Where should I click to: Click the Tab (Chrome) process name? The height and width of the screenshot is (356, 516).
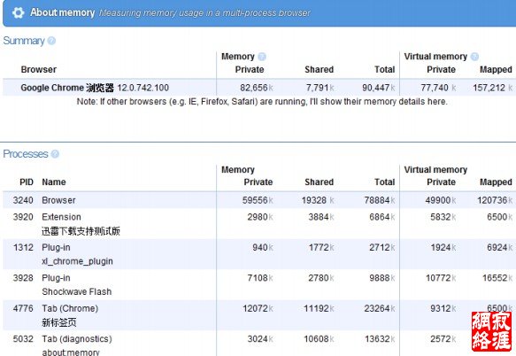pyautogui.click(x=70, y=308)
